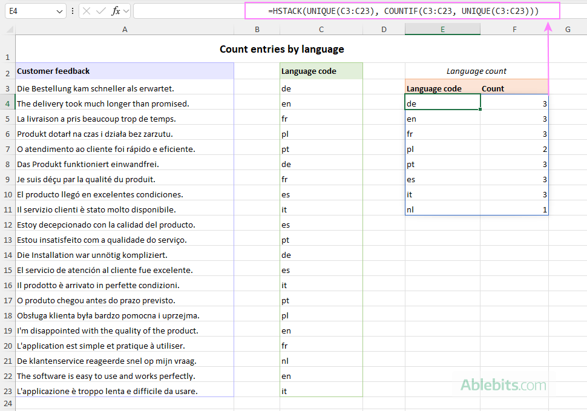
Task: Select column A header
Action: click(x=125, y=29)
